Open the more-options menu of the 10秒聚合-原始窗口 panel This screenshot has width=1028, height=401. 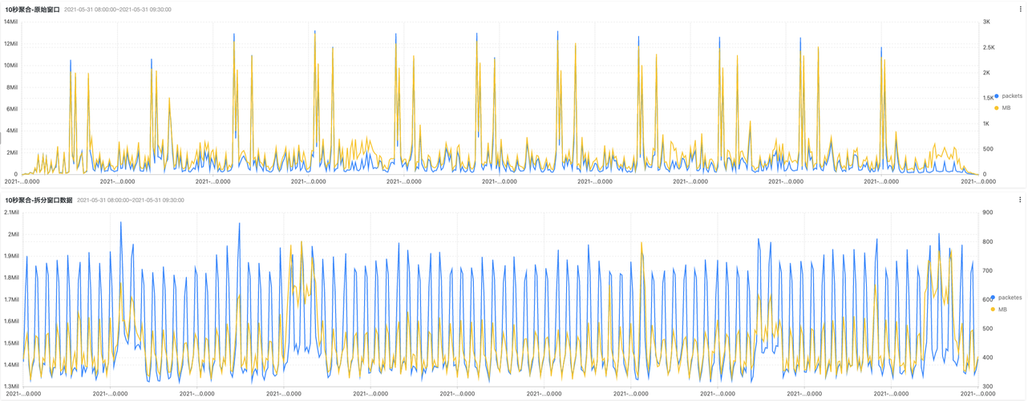tap(1020, 10)
